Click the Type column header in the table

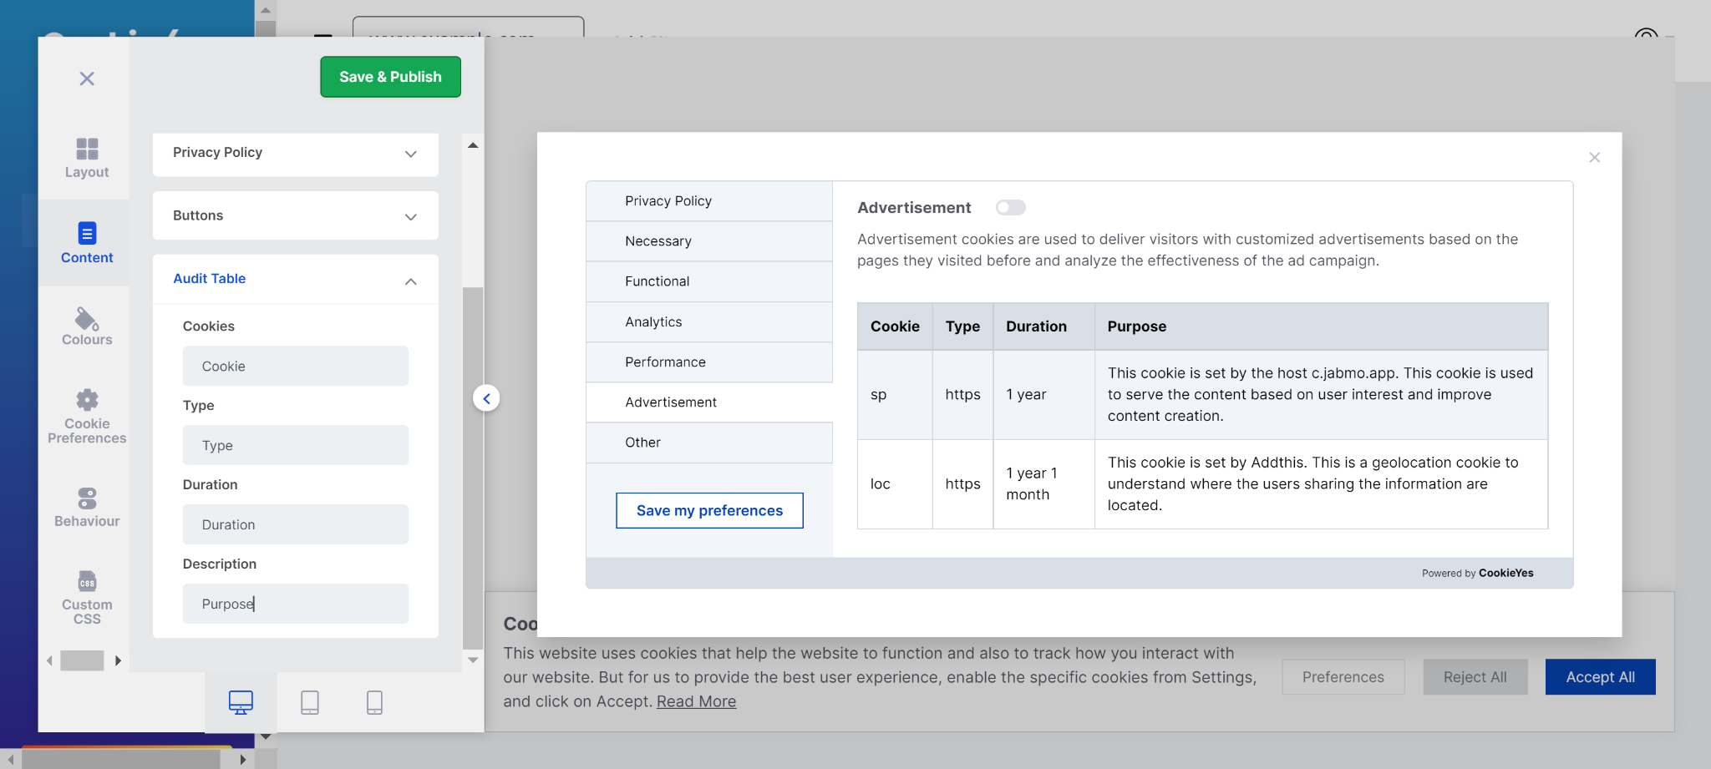(962, 326)
